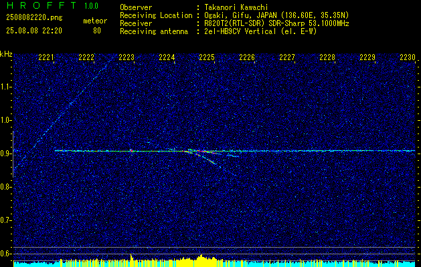Click the meteor label
This screenshot has height=267, width=421.
[x=95, y=21]
